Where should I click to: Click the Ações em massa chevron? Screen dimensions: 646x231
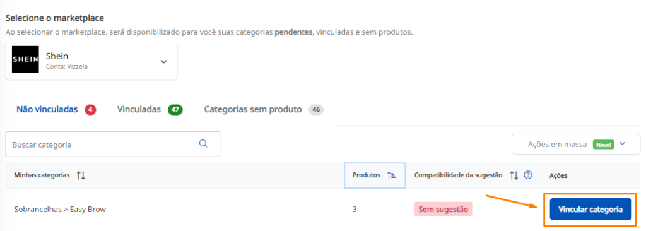623,144
